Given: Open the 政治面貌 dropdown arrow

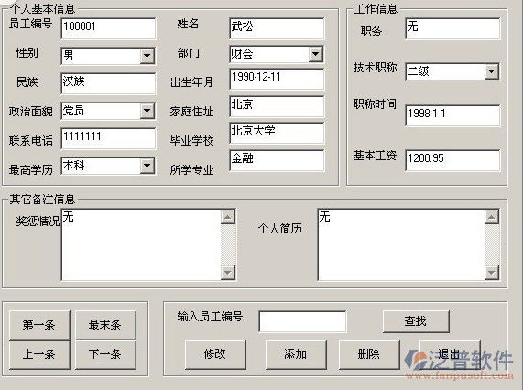Looking at the screenshot, I should (x=147, y=111).
